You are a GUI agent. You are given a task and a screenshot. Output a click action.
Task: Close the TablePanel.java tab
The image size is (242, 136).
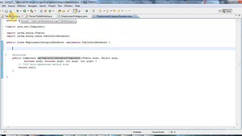tap(23, 16)
